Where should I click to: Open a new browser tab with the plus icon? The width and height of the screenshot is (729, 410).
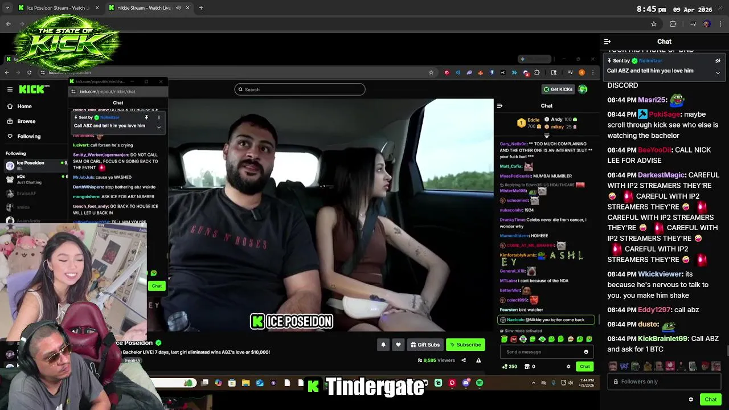click(x=201, y=8)
